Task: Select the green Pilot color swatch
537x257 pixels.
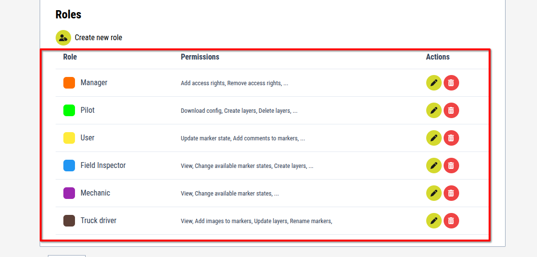Action: coord(69,110)
